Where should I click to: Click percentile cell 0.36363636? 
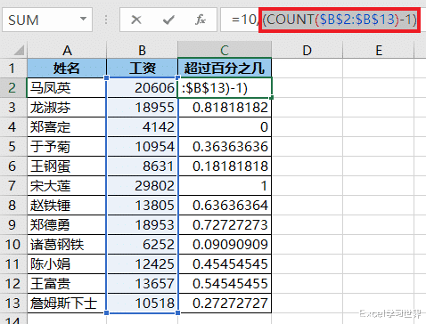point(225,147)
